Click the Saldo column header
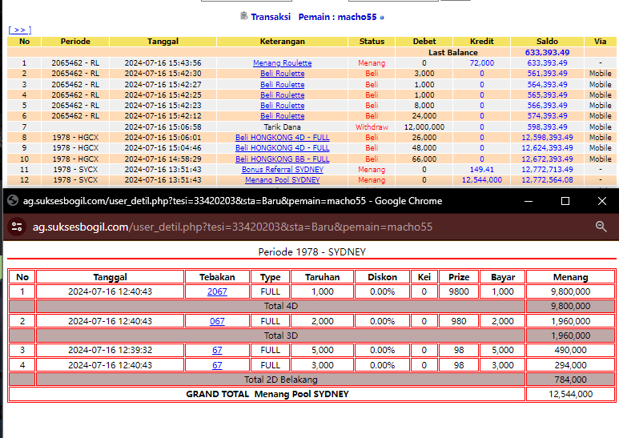The width and height of the screenshot is (619, 438). (547, 42)
